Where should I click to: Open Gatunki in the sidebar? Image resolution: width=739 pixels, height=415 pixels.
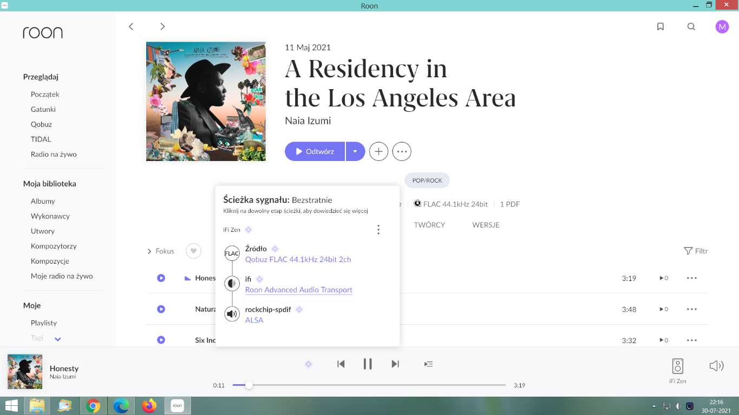point(43,109)
